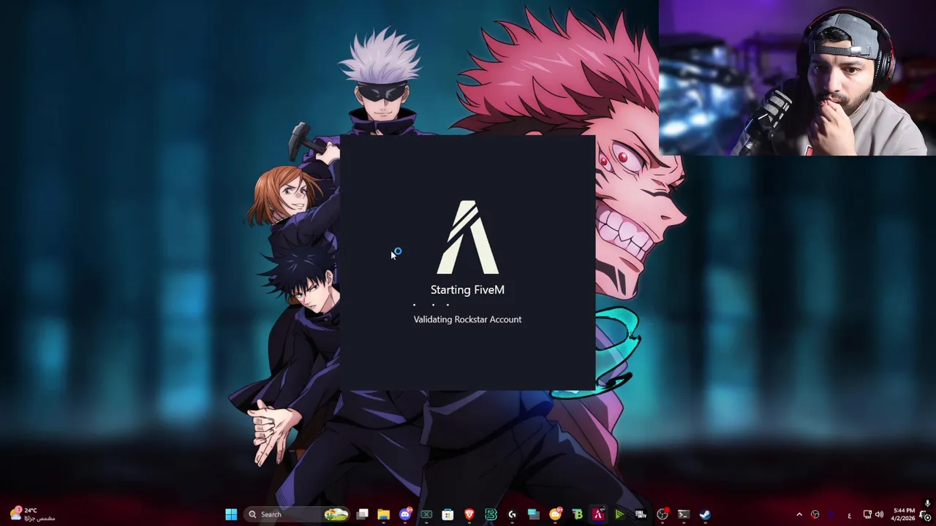This screenshot has height=526, width=936.
Task: Open the Windows Start menu
Action: point(231,514)
